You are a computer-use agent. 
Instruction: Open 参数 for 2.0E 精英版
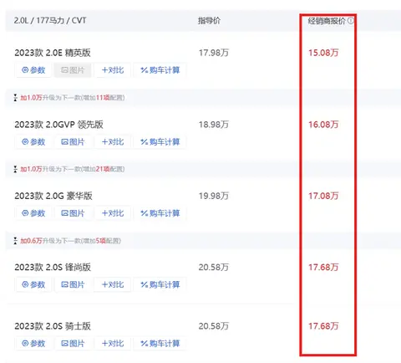click(33, 70)
